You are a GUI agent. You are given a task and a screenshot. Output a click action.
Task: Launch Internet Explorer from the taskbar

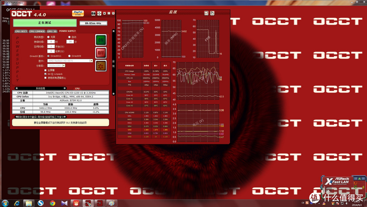[x=17, y=203]
